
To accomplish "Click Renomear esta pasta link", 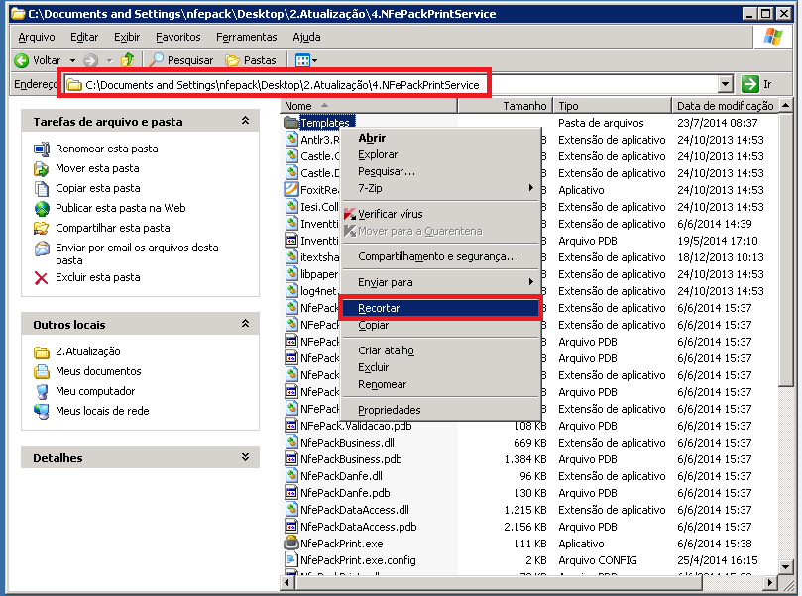I will (x=106, y=149).
